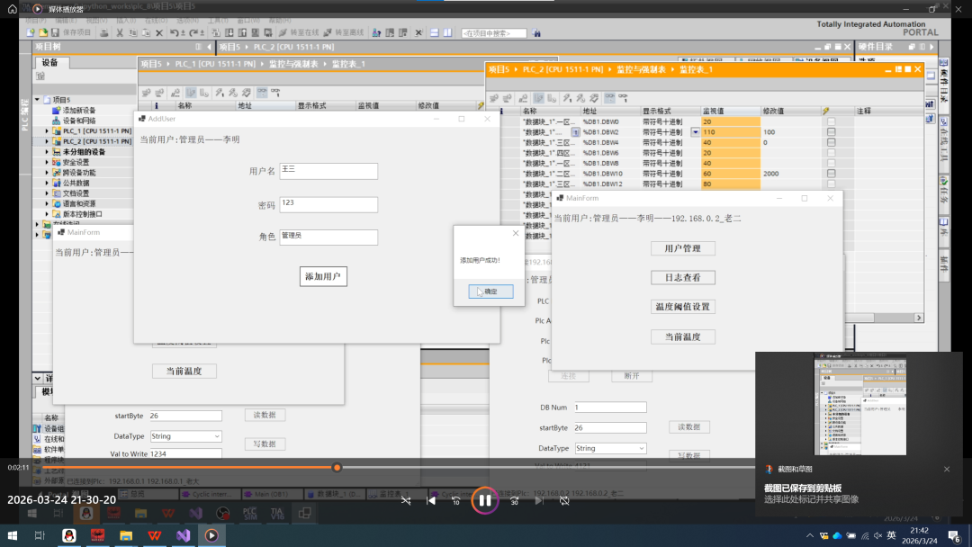Screen dimensions: 972x547
Task: Toggle modify checkbox for DBW2 row
Action: [832, 132]
